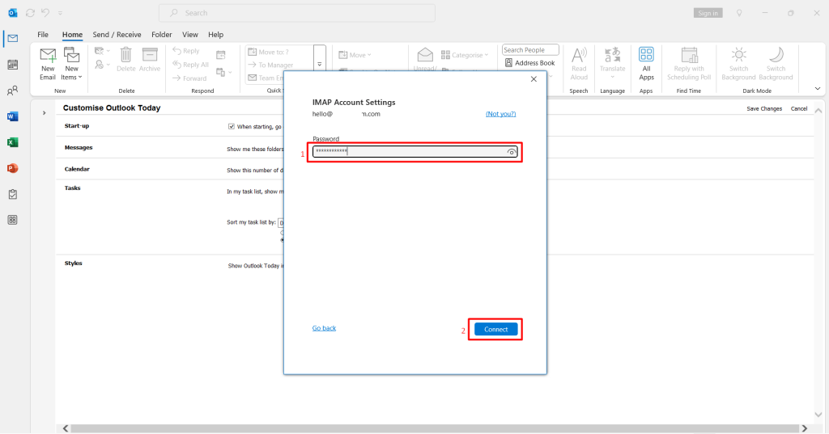The height and width of the screenshot is (434, 829).
Task: Toggle 'When starting, go' checkbox
Action: point(231,126)
